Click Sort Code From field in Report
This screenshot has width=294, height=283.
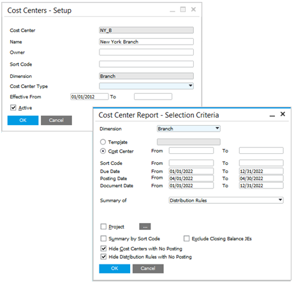191,163
